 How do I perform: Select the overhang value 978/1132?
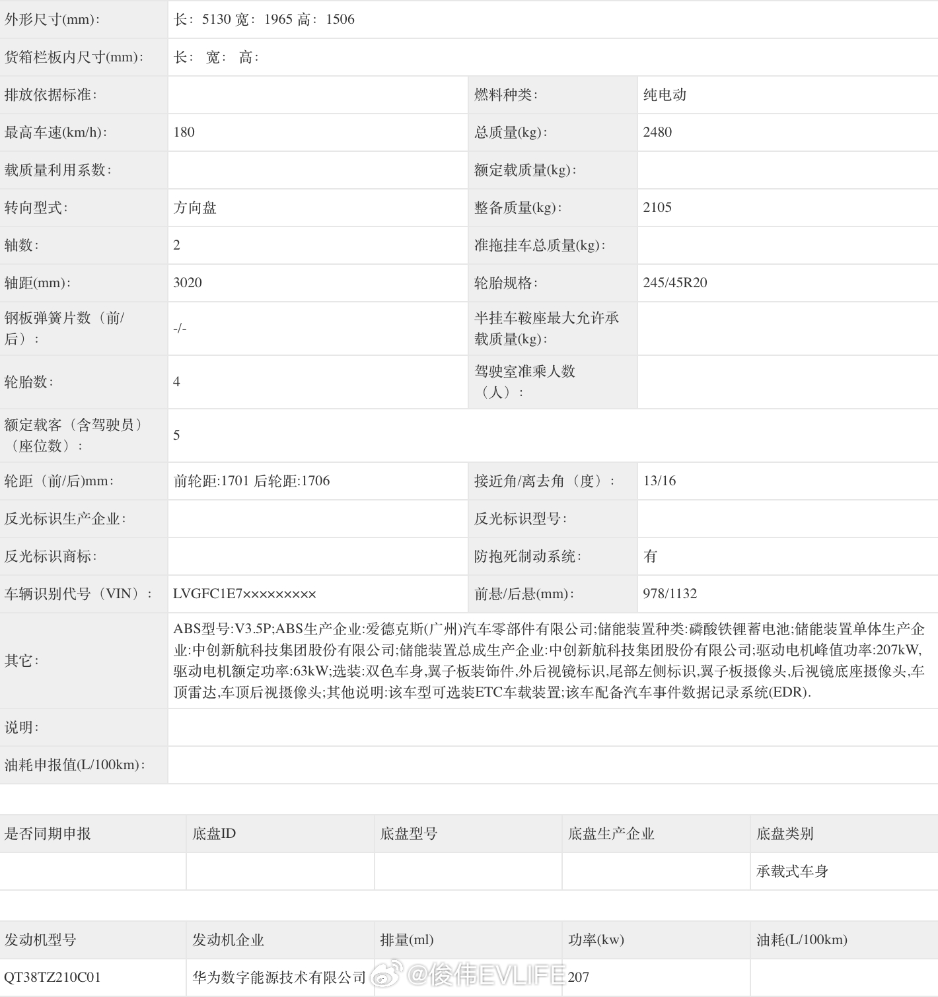[670, 594]
